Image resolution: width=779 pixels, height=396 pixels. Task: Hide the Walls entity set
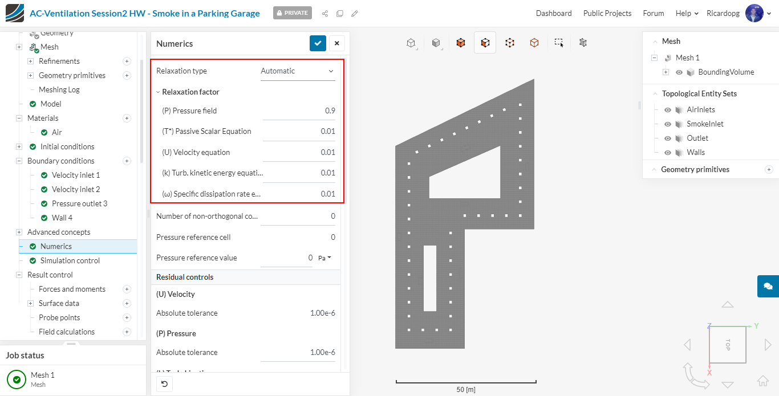668,153
